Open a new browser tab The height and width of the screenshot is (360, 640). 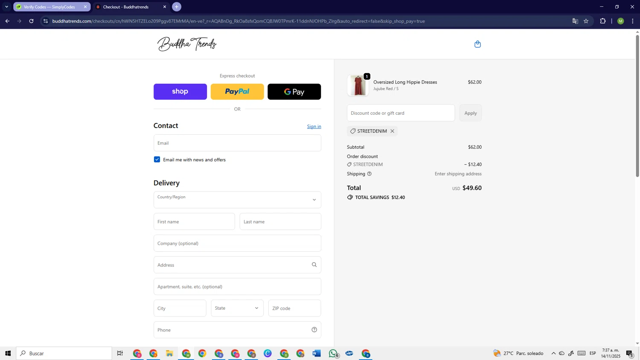coord(177,7)
